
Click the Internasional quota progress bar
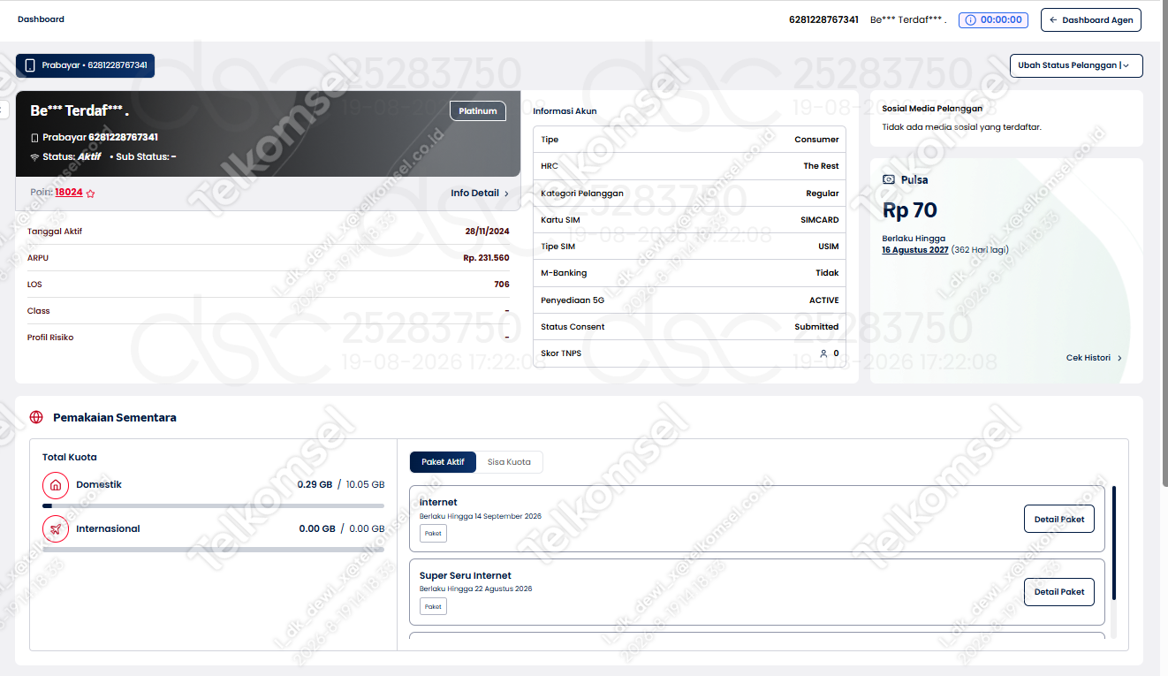pyautogui.click(x=213, y=550)
